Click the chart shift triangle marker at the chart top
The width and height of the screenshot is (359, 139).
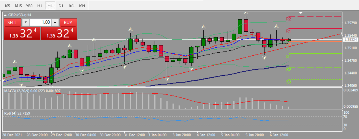[x=300, y=13]
